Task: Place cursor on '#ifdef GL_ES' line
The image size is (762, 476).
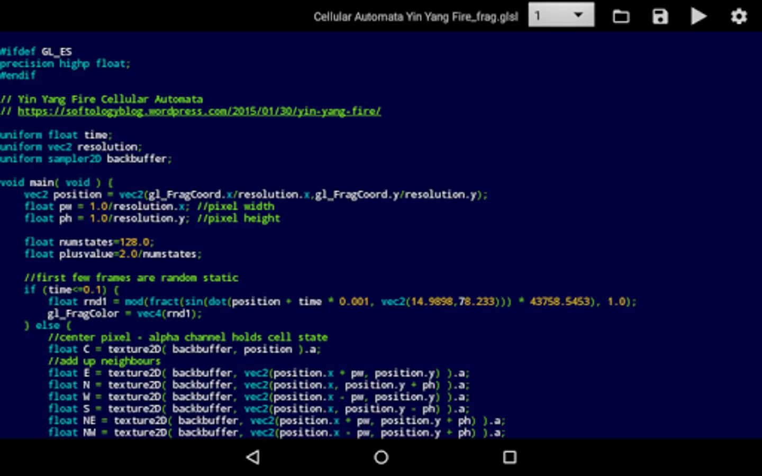Action: 36,51
